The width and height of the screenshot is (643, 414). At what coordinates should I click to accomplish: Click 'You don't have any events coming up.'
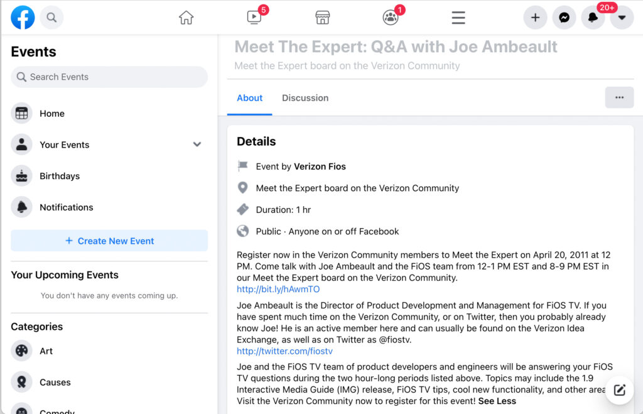point(109,295)
